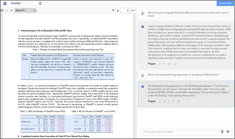This screenshot has width=235, height=139.
Task: Zoom out the PDF document
Action: (x=7, y=10)
